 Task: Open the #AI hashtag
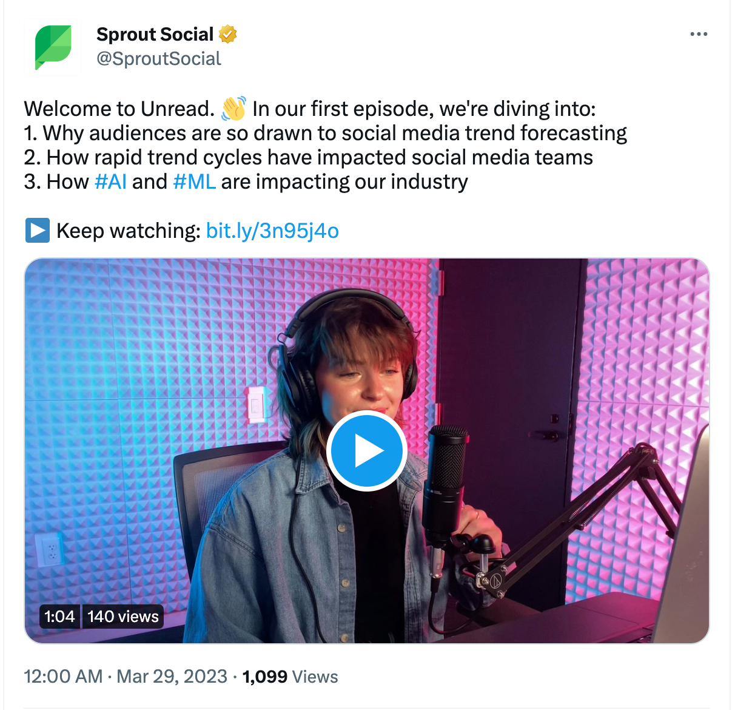pos(110,182)
